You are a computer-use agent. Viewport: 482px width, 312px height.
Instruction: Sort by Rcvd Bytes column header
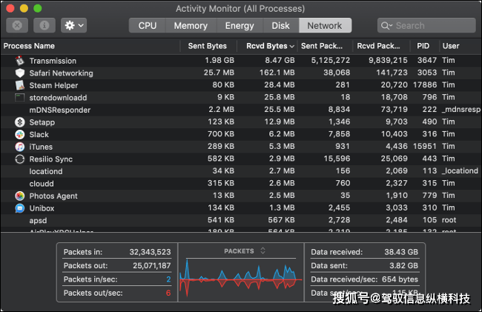tap(266, 46)
